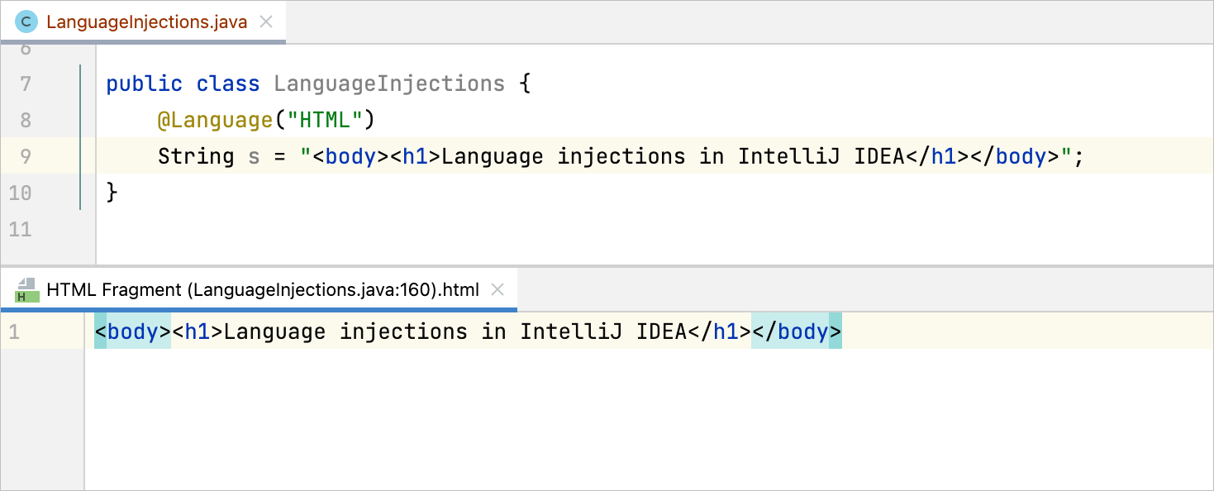Image resolution: width=1214 pixels, height=491 pixels.
Task: Click the class name LanguageInjections in code
Action: [x=388, y=83]
